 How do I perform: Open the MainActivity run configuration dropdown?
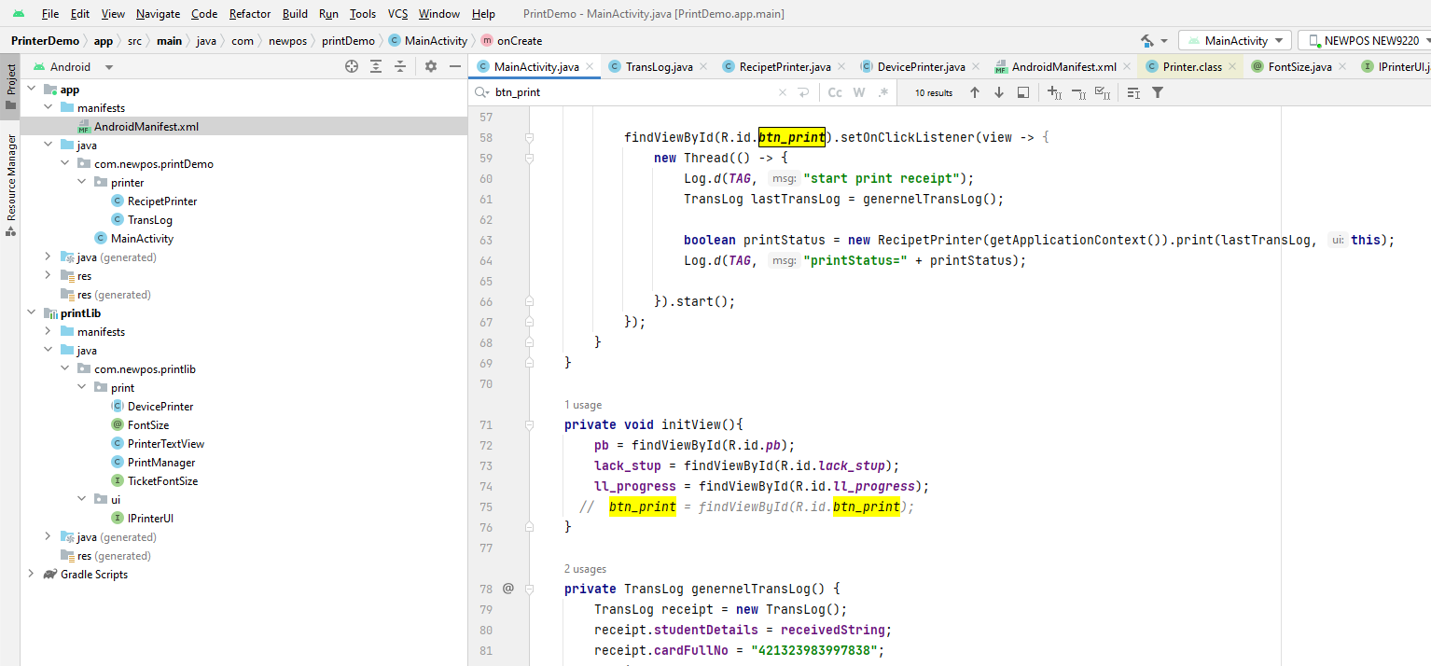1235,40
